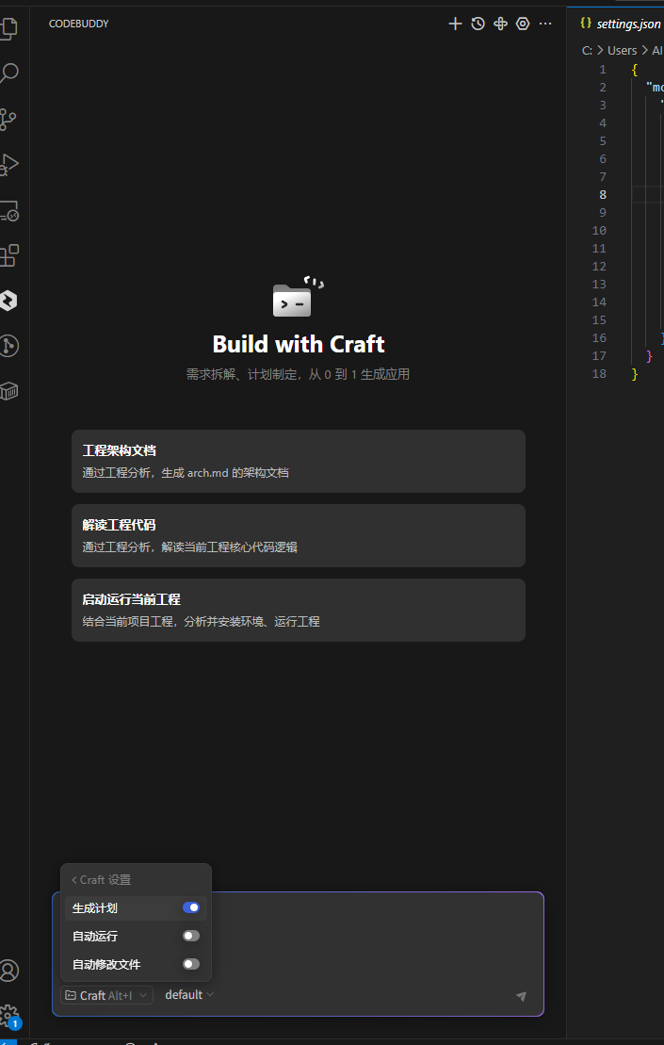Choose the 启动运行当前工程 suggestion card
The width and height of the screenshot is (664, 1045).
[299, 610]
